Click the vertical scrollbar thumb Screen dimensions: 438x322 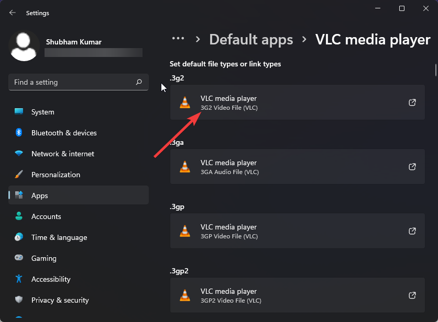point(435,70)
